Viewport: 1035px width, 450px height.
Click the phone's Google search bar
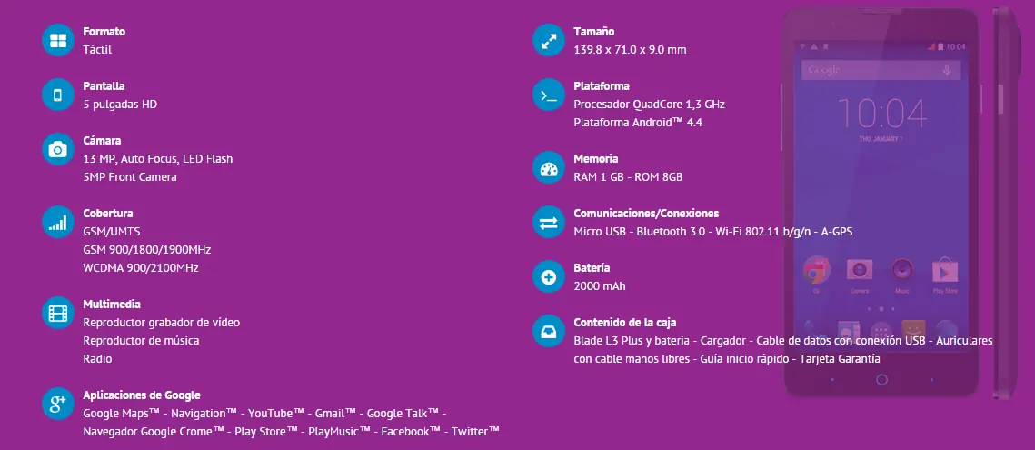point(881,70)
